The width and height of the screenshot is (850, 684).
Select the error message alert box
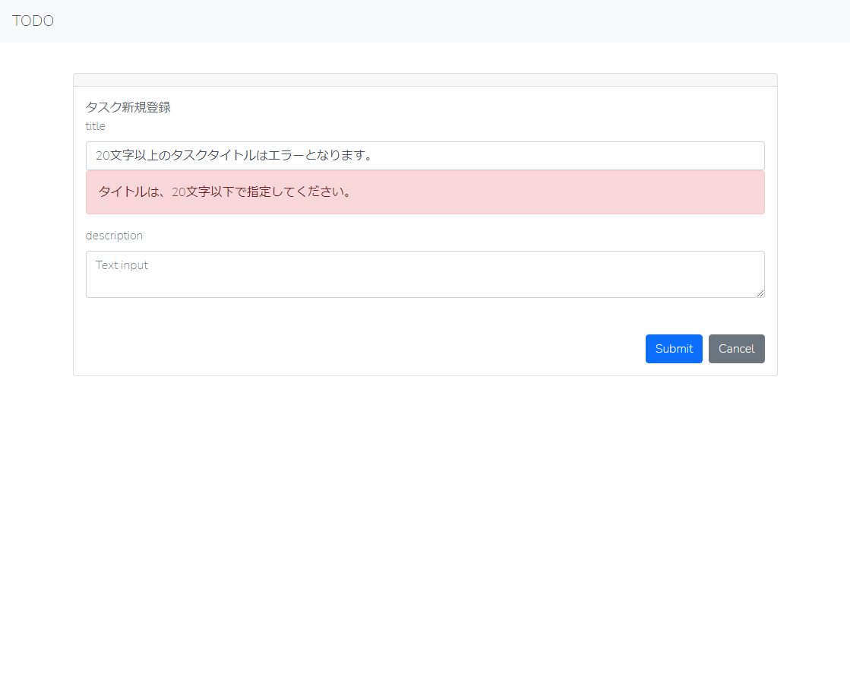(425, 192)
